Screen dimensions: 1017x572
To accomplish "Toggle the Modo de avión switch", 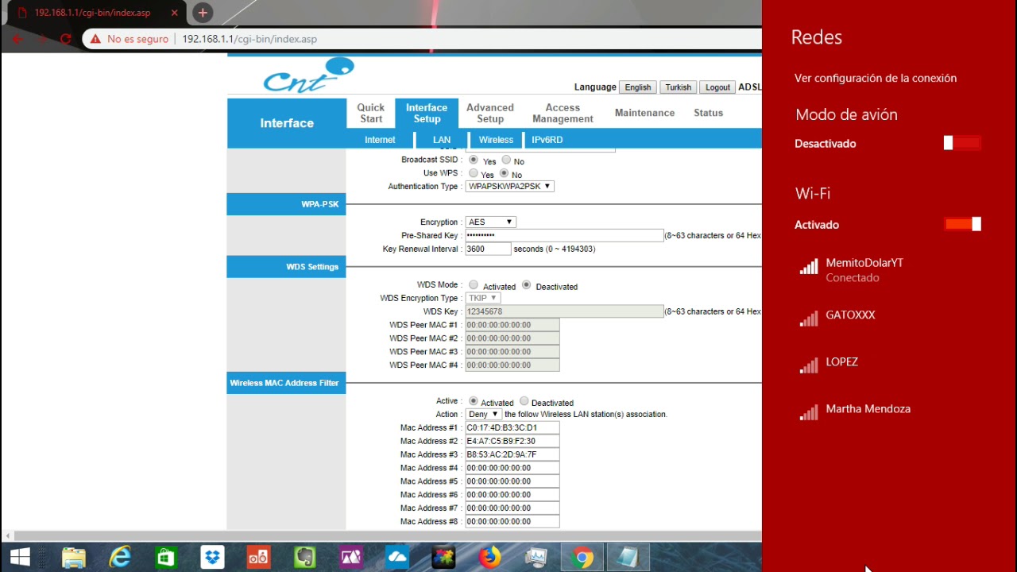I will [962, 143].
